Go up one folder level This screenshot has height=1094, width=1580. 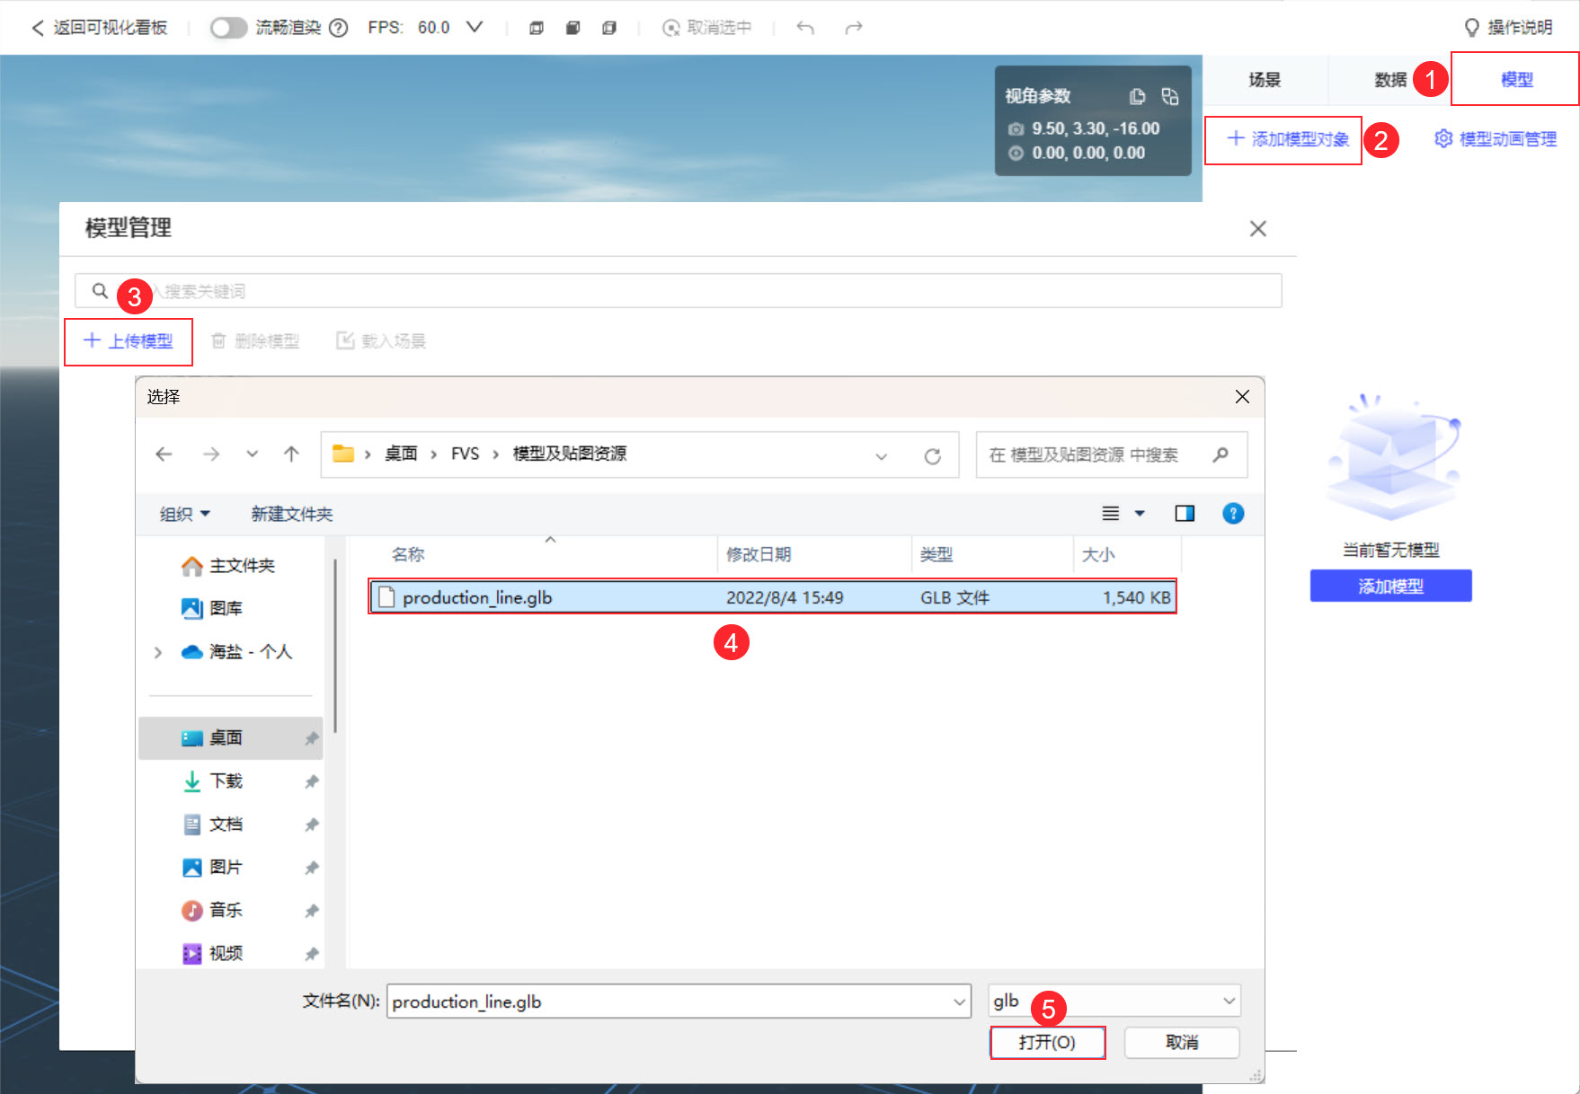point(291,454)
